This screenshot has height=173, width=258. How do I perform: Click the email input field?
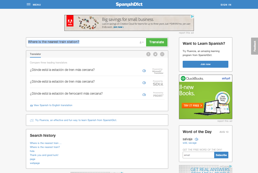coord(198,155)
